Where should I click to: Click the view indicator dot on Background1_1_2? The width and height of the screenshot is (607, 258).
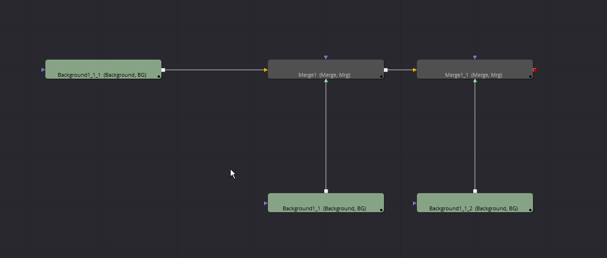(530, 210)
